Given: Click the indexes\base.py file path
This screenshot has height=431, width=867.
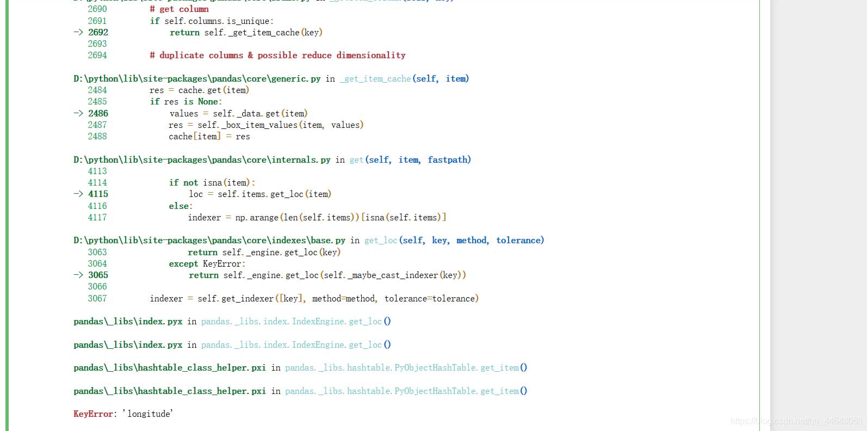Looking at the screenshot, I should (x=209, y=241).
